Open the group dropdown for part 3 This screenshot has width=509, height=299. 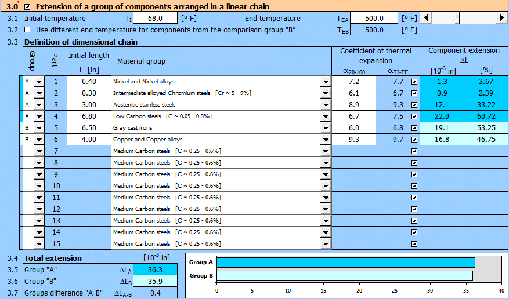(x=39, y=105)
